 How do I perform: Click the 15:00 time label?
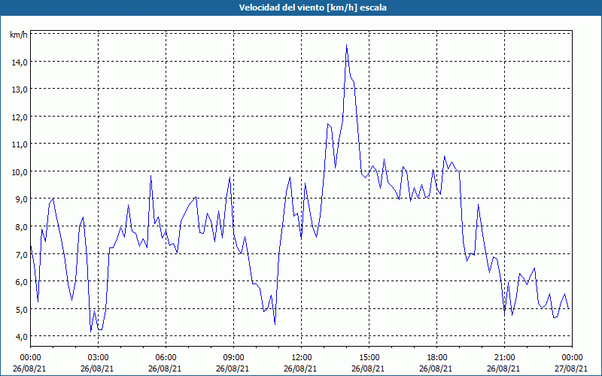(x=369, y=358)
